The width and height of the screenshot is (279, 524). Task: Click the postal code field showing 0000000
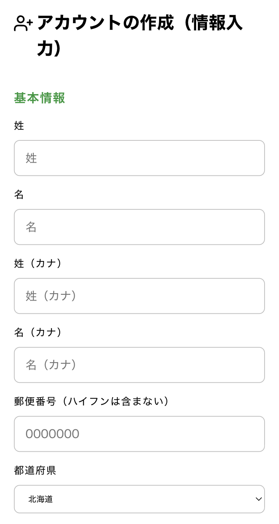tap(139, 434)
